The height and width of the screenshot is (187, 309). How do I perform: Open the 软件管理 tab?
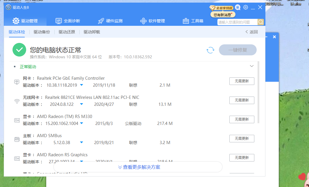tap(153, 21)
